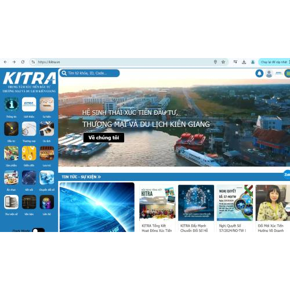Open the TIN TỨC - SỰ KIỆN section link

pos(81,177)
